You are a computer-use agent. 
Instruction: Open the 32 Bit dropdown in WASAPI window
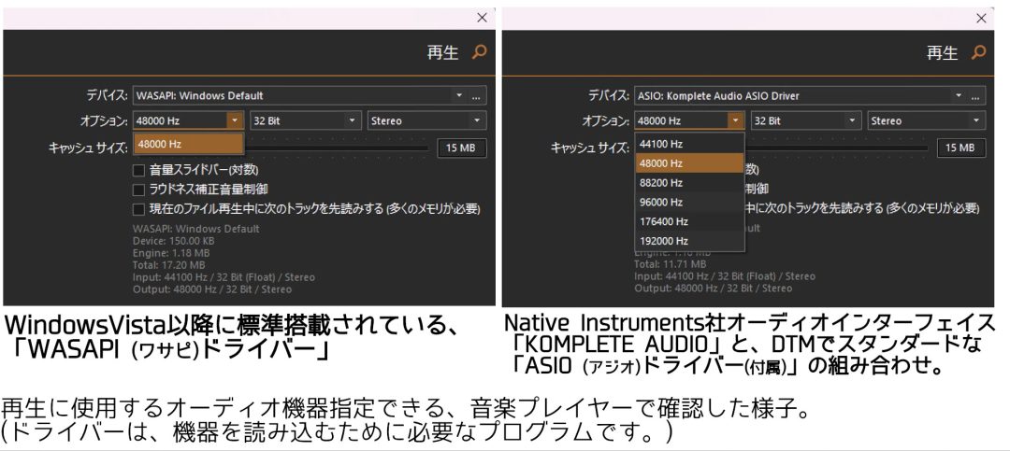click(x=305, y=120)
